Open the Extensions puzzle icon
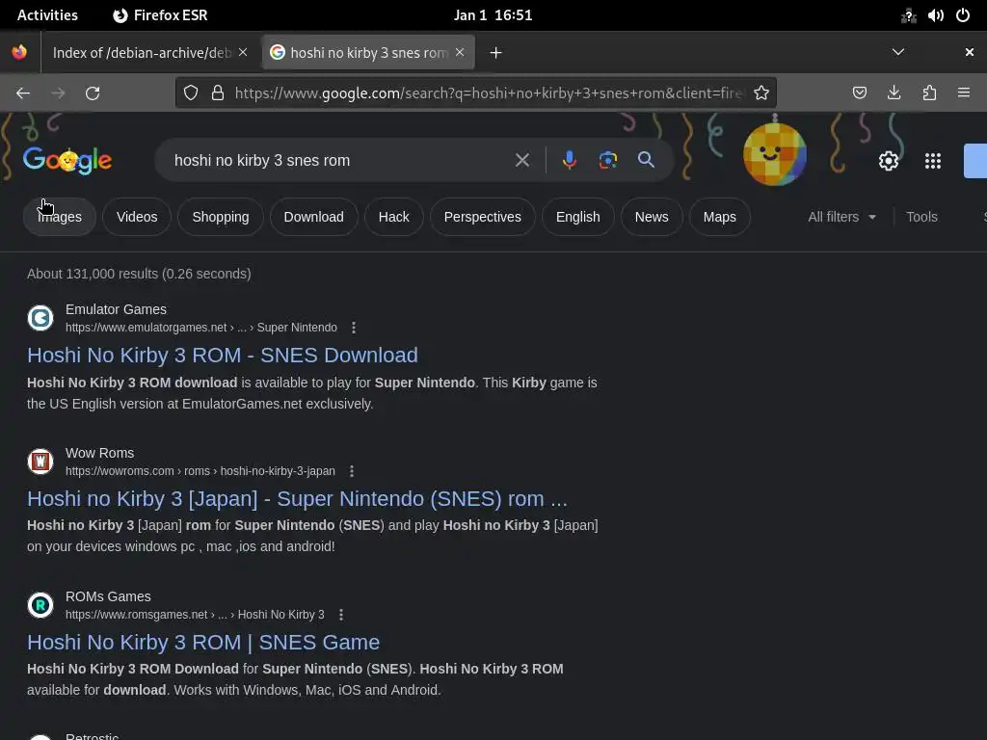This screenshot has width=987, height=740. pos(929,93)
